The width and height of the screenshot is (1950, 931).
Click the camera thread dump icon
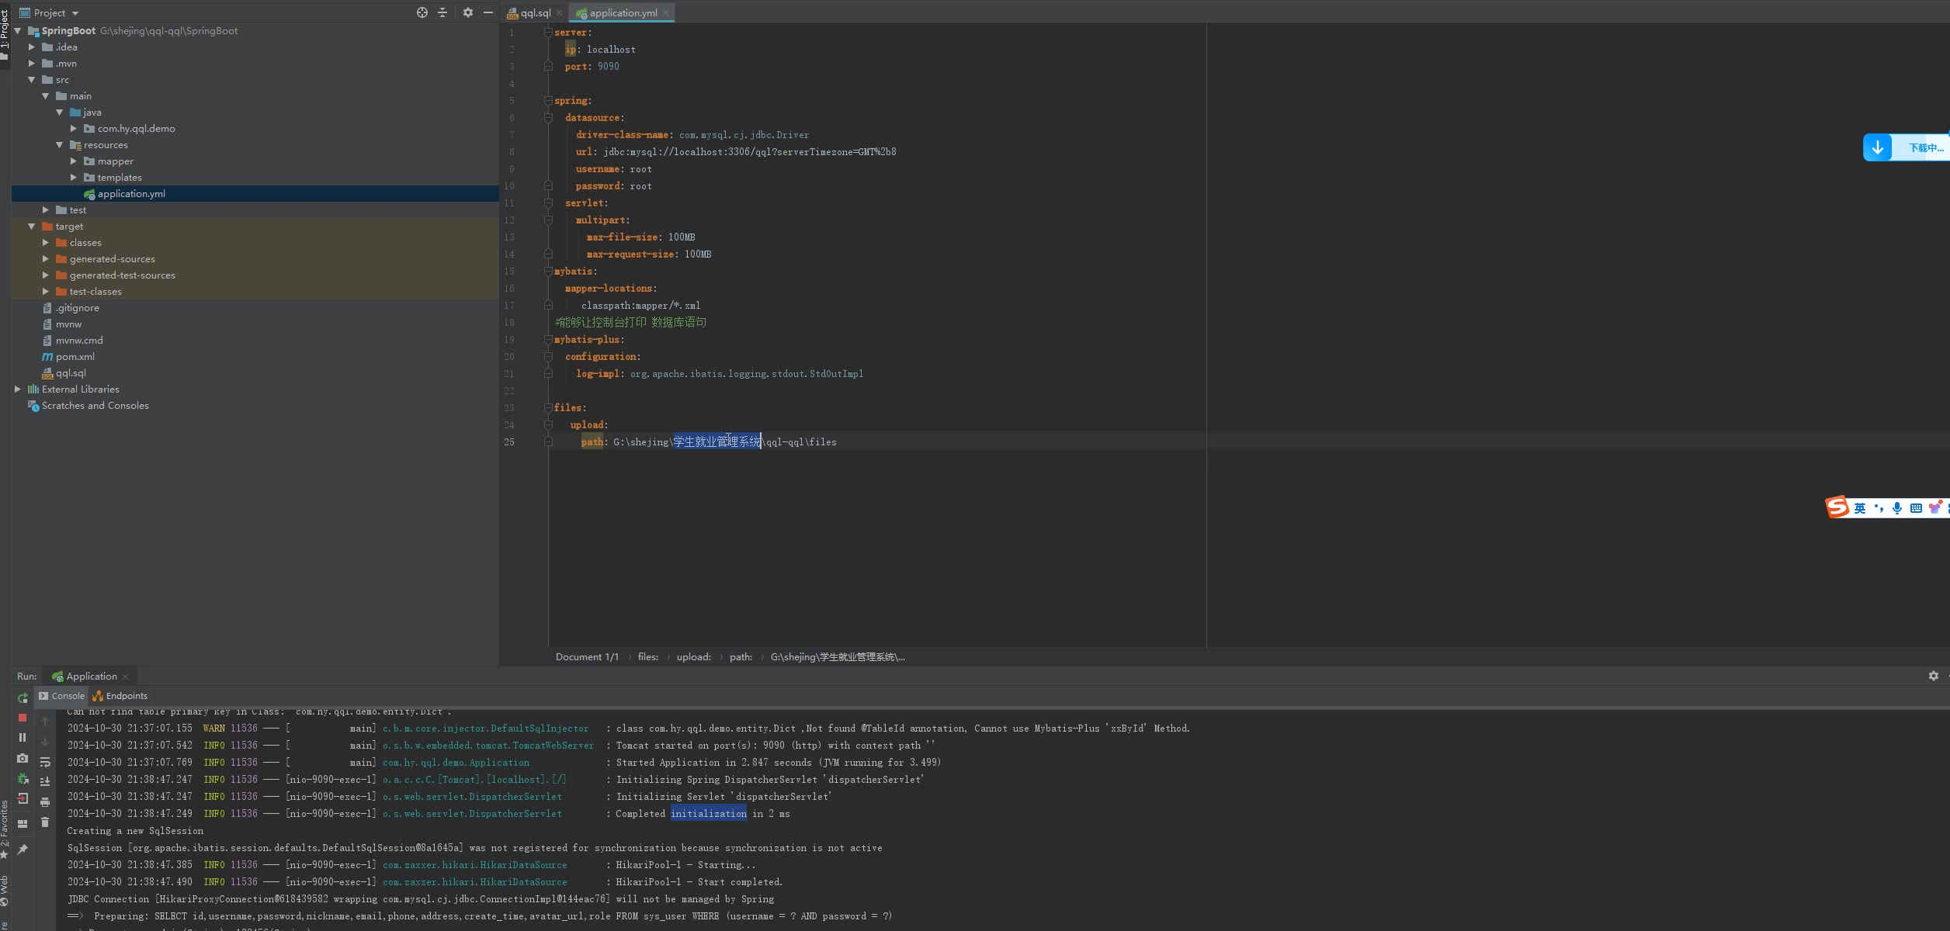23,758
